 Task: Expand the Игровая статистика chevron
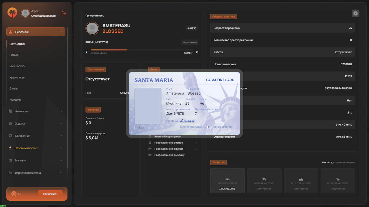point(61,173)
